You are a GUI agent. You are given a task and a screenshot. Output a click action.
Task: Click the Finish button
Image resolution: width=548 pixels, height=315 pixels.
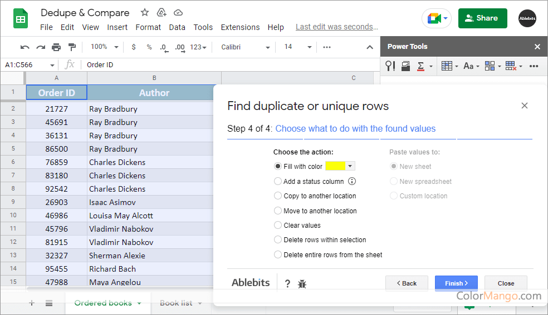tap(456, 283)
